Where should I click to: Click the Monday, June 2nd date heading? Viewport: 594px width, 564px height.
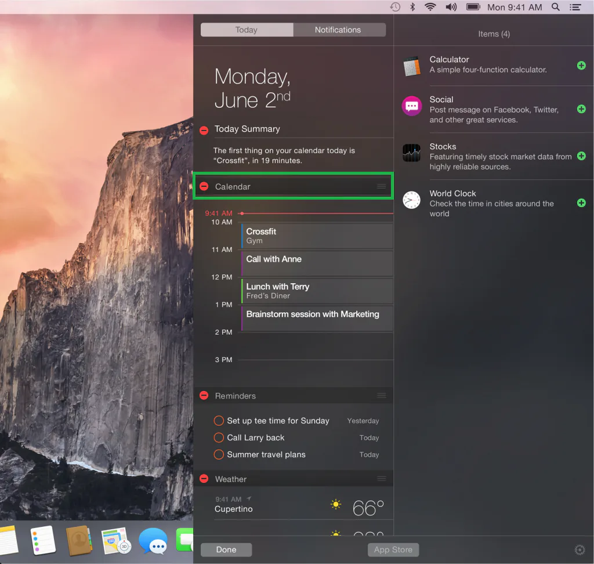click(252, 88)
